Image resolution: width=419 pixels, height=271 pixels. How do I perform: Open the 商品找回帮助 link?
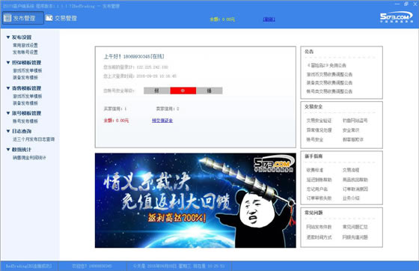tap(355, 180)
